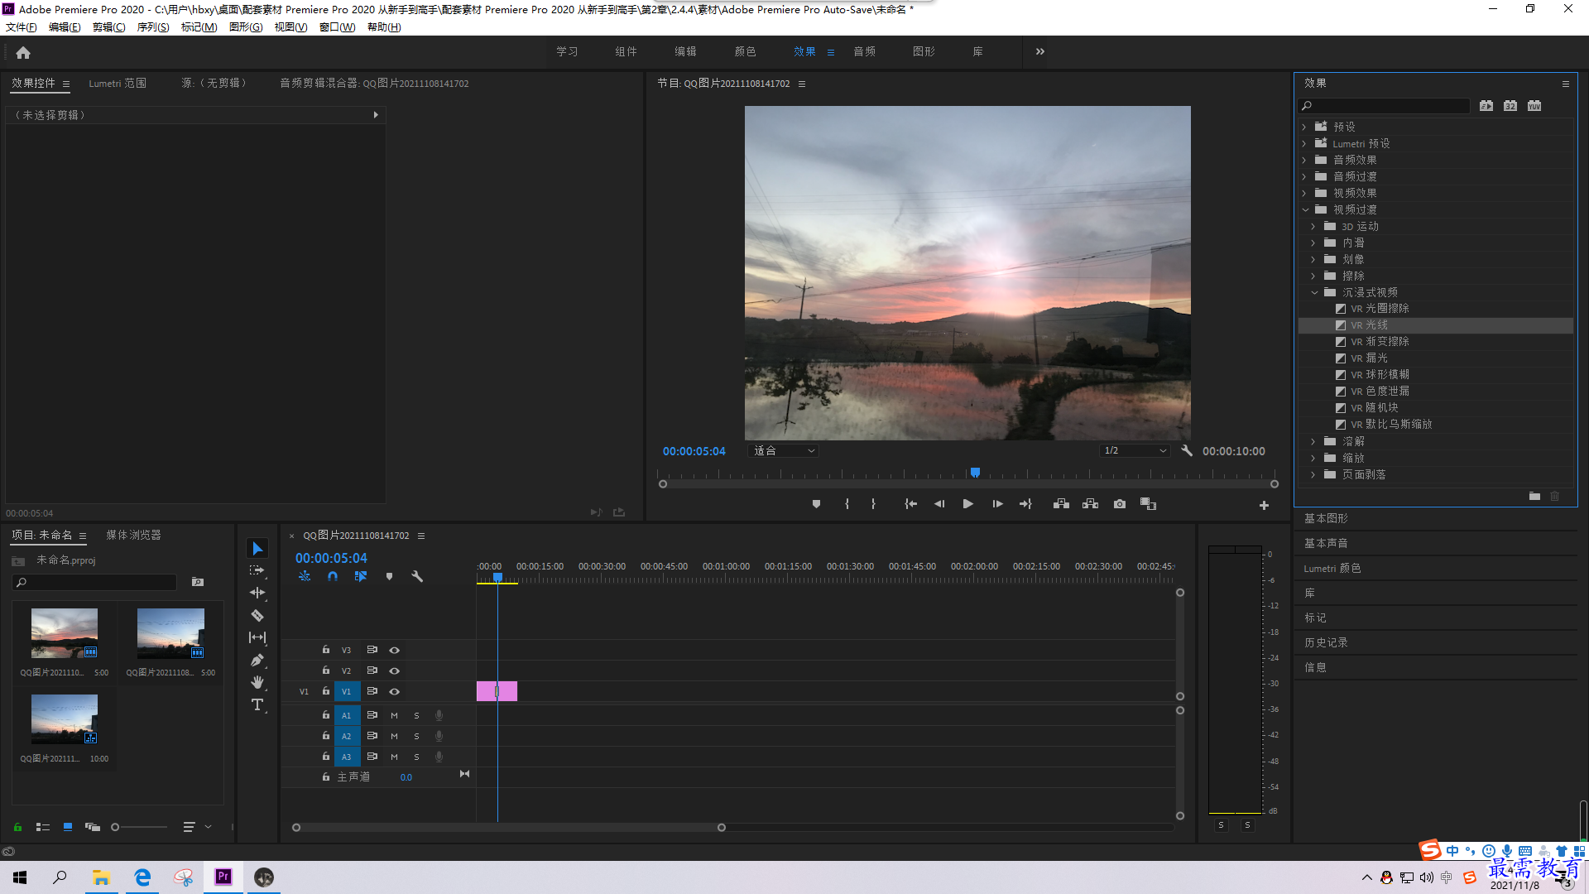Select the Hand tool
This screenshot has width=1589, height=894.
257,682
